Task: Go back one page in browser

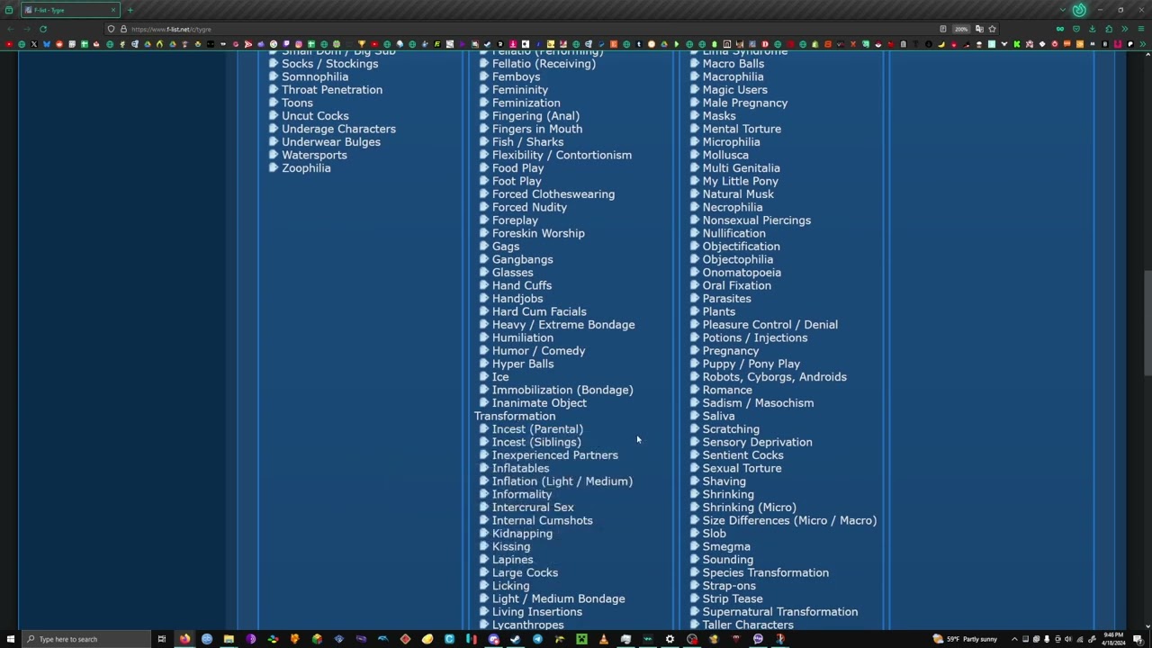Action: [x=10, y=29]
